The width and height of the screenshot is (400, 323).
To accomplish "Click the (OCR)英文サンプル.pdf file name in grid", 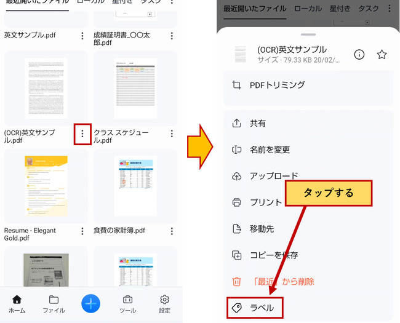I will 30,136.
